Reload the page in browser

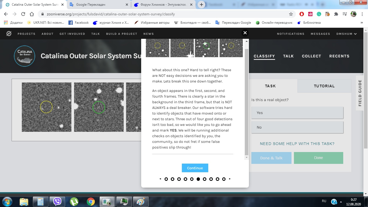point(23,14)
